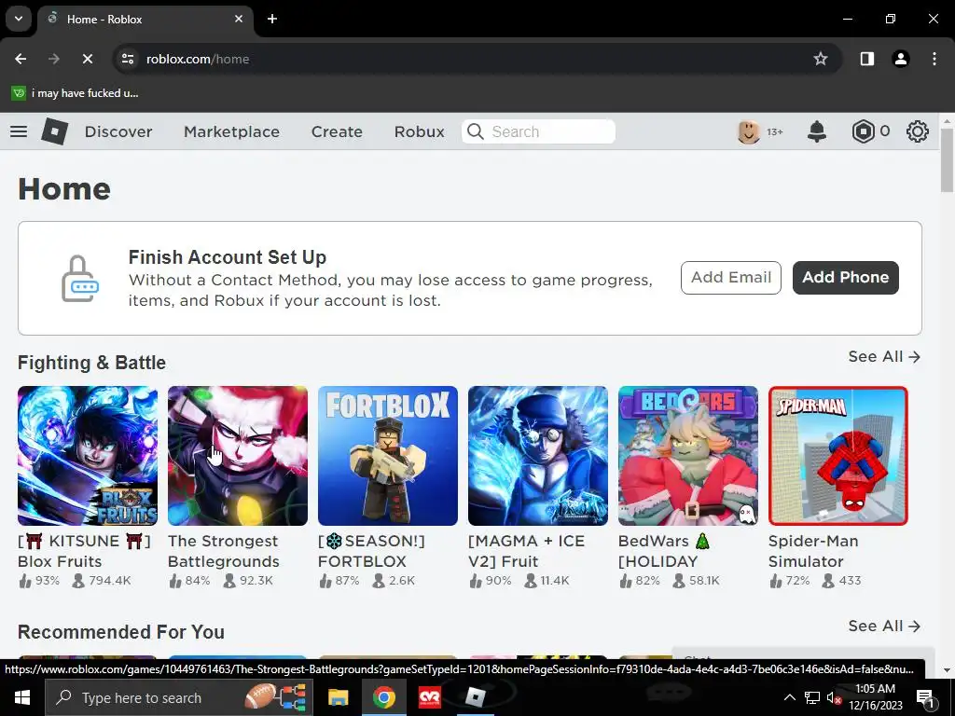Open the Blox Fruits game thumbnail
The height and width of the screenshot is (716, 955).
[x=88, y=456]
